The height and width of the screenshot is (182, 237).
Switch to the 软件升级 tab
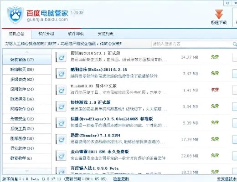click(46, 34)
